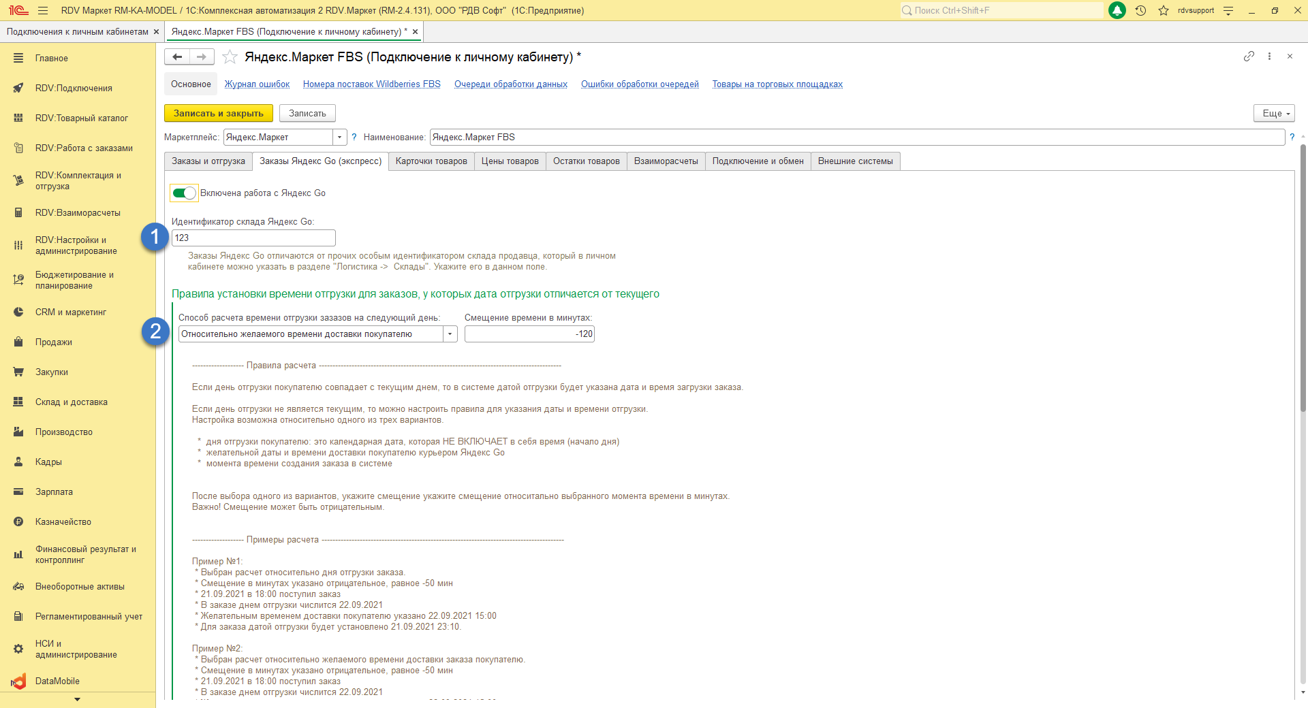
Task: Open RDV:Комплектация и отгрузка icon
Action: 18,181
